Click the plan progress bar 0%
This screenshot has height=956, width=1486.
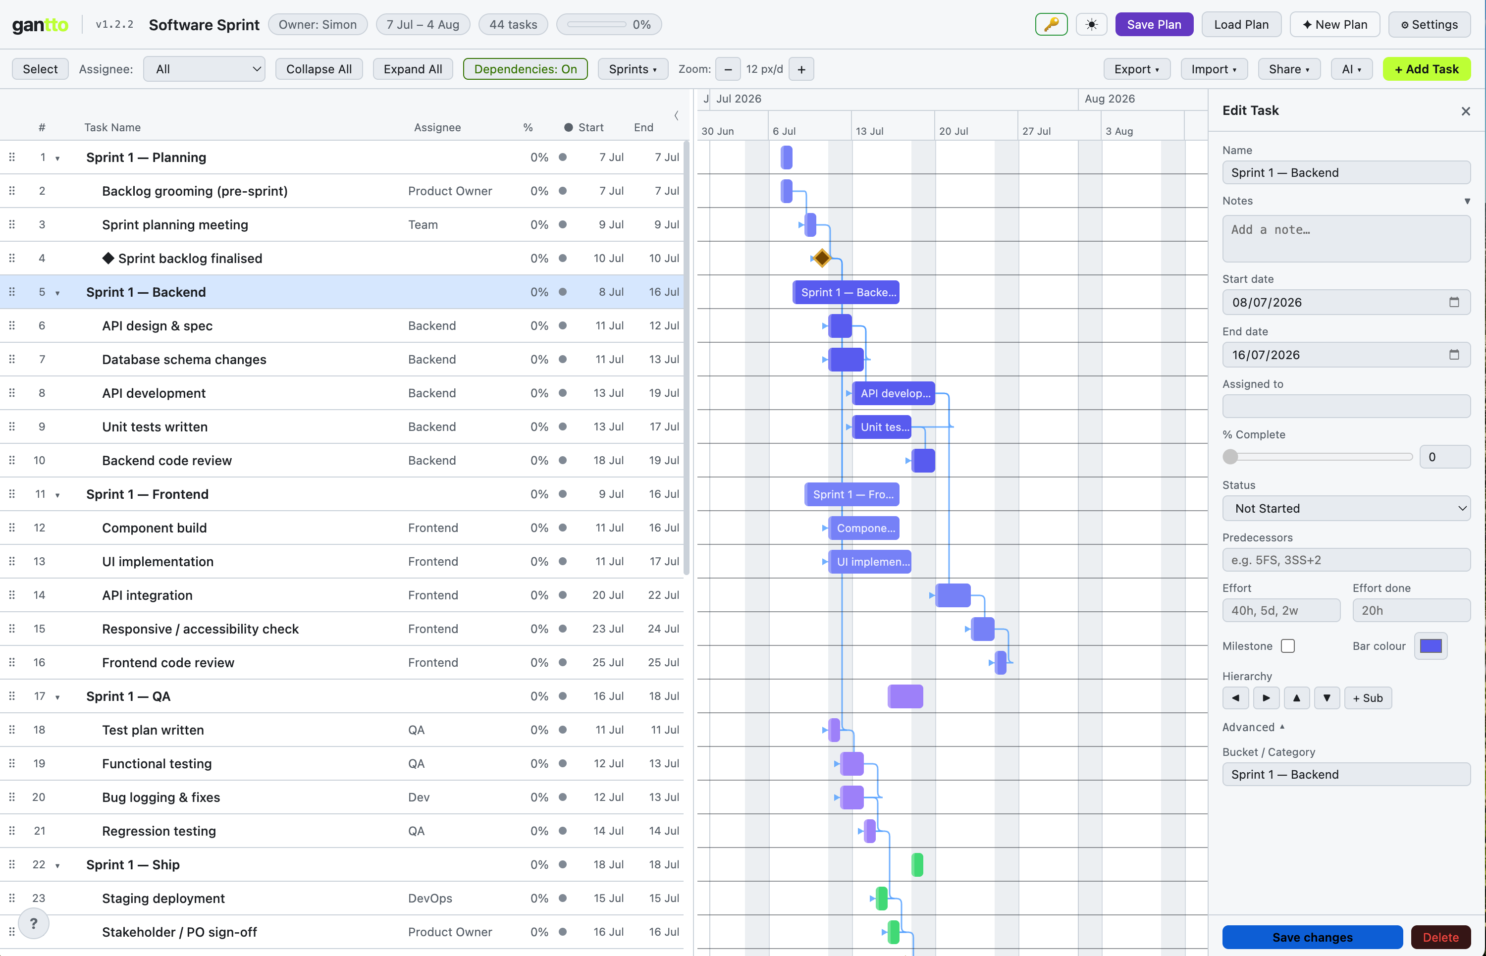pos(609,25)
